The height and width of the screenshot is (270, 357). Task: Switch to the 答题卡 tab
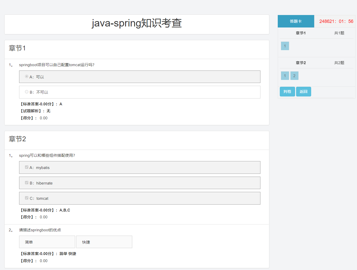pyautogui.click(x=296, y=21)
